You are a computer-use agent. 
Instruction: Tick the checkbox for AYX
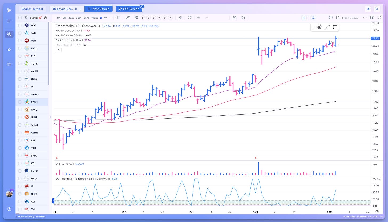click(20, 33)
